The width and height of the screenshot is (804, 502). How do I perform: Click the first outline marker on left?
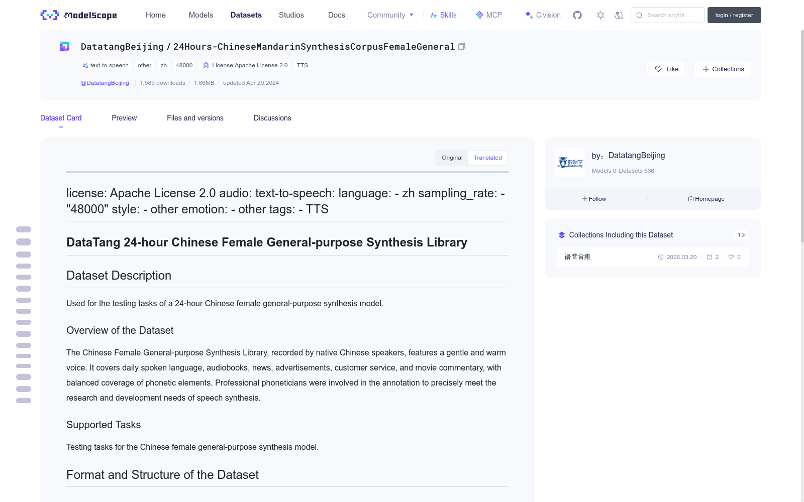pyautogui.click(x=24, y=229)
